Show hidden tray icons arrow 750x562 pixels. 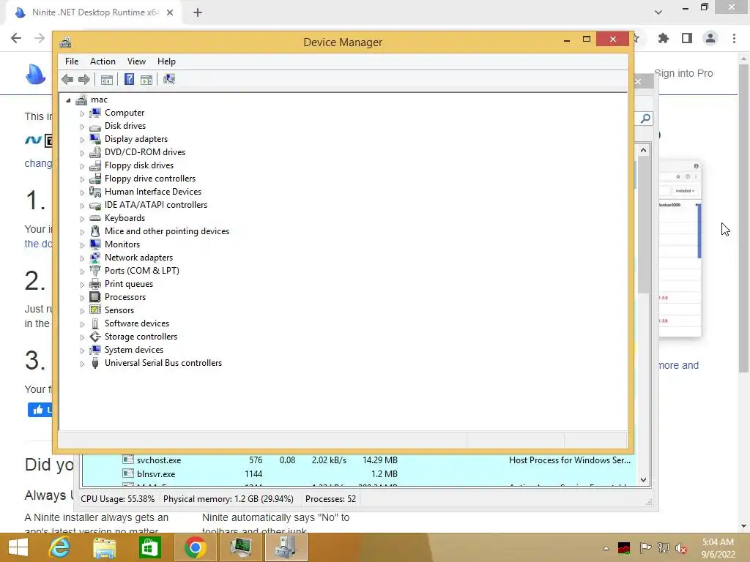click(x=606, y=548)
